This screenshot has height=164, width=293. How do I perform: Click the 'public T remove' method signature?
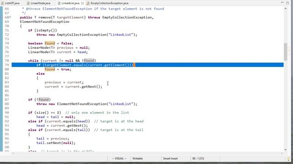point(87,17)
